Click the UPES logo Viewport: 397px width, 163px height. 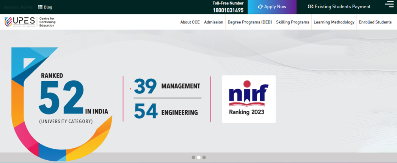pyautogui.click(x=19, y=22)
